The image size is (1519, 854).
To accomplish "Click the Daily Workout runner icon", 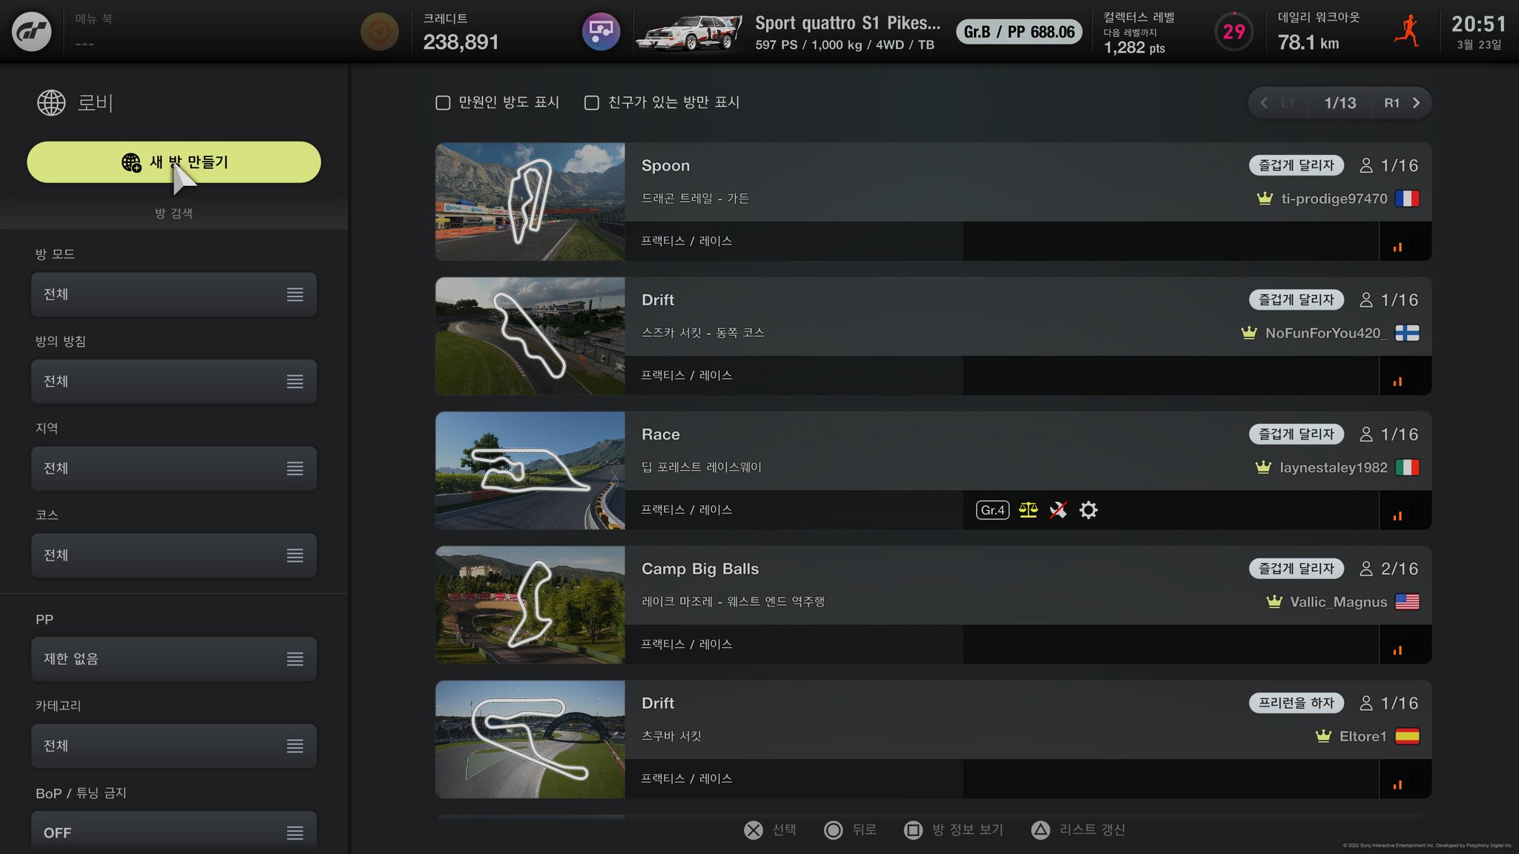I will coord(1406,32).
